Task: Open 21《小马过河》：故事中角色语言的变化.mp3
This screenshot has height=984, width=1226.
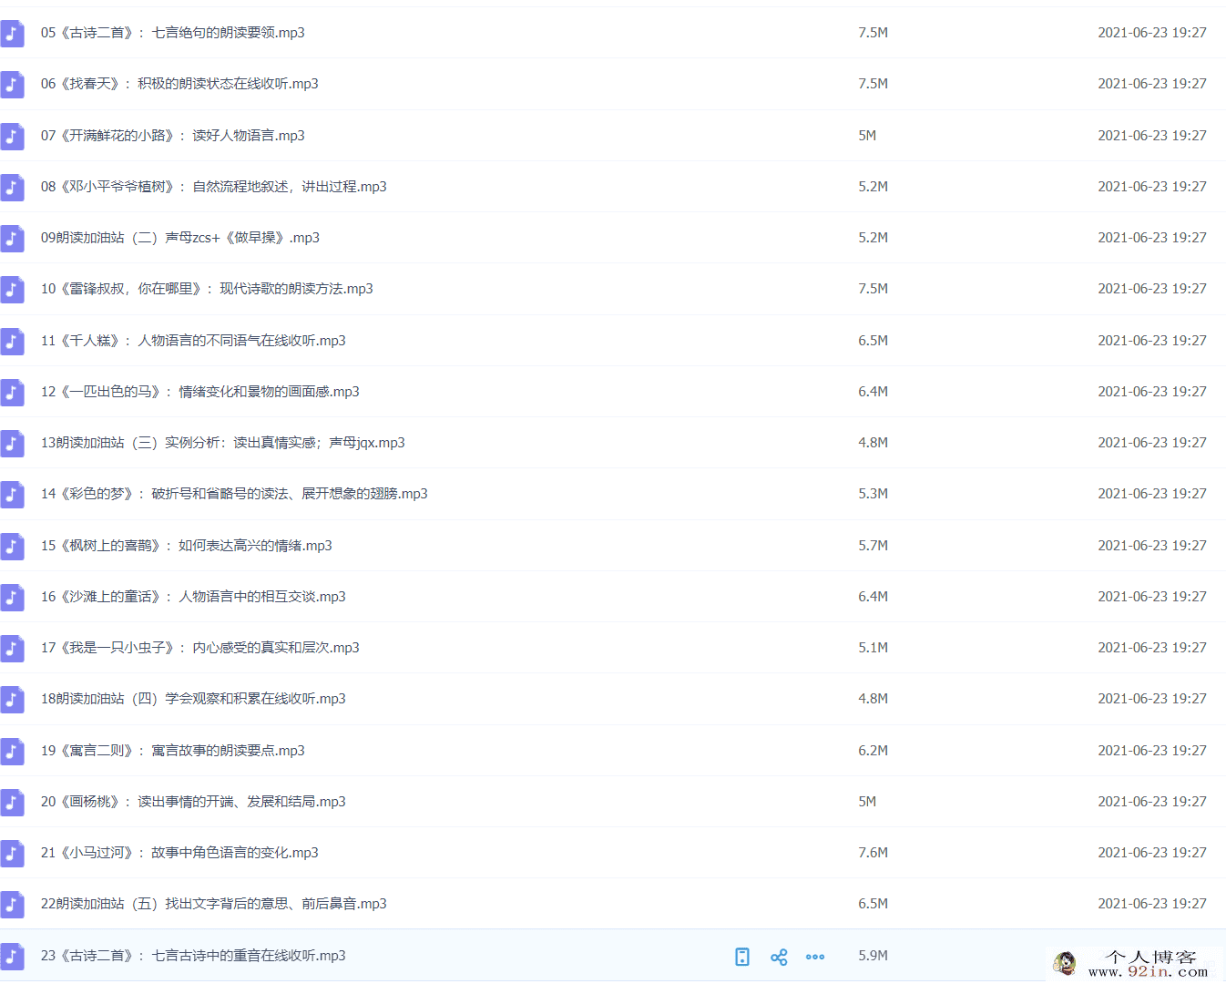Action: tap(179, 853)
